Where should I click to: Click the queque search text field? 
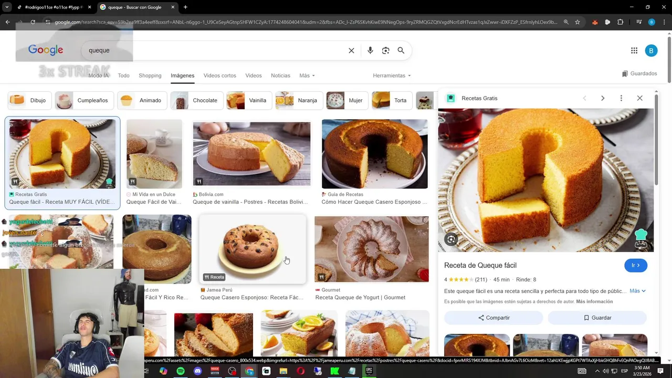pos(215,50)
